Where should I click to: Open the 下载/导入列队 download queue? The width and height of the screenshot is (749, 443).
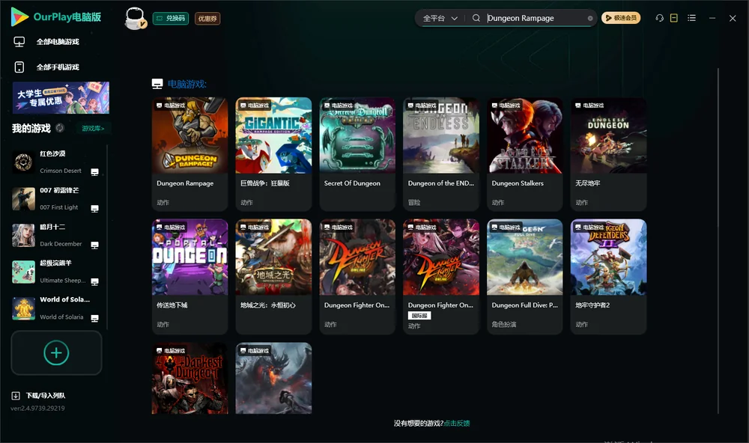(46, 396)
